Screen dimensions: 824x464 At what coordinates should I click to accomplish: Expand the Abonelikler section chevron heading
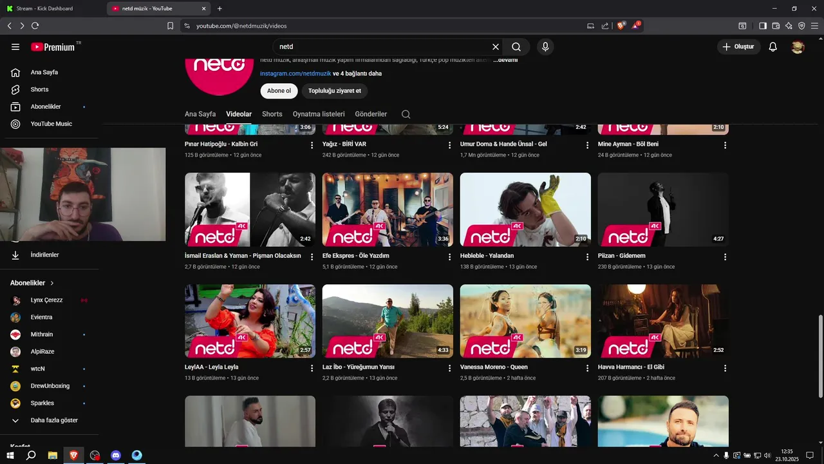pos(32,283)
